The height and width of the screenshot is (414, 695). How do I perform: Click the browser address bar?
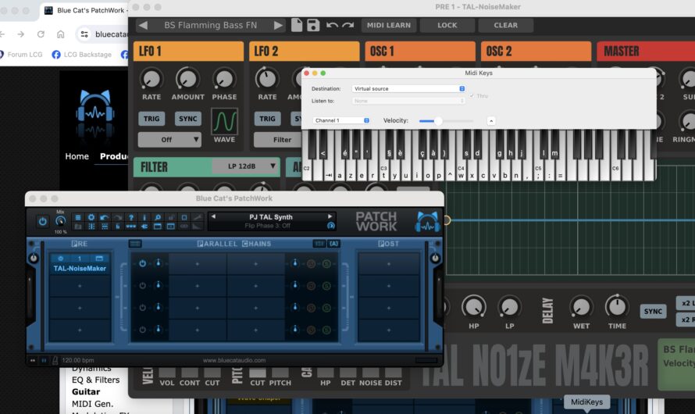coord(103,34)
